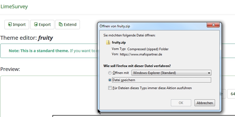Choose the 'Datei speichern' radio option
The image size is (235, 117).
(110, 80)
